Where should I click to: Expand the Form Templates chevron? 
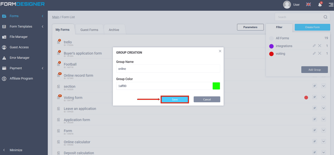click(42, 26)
